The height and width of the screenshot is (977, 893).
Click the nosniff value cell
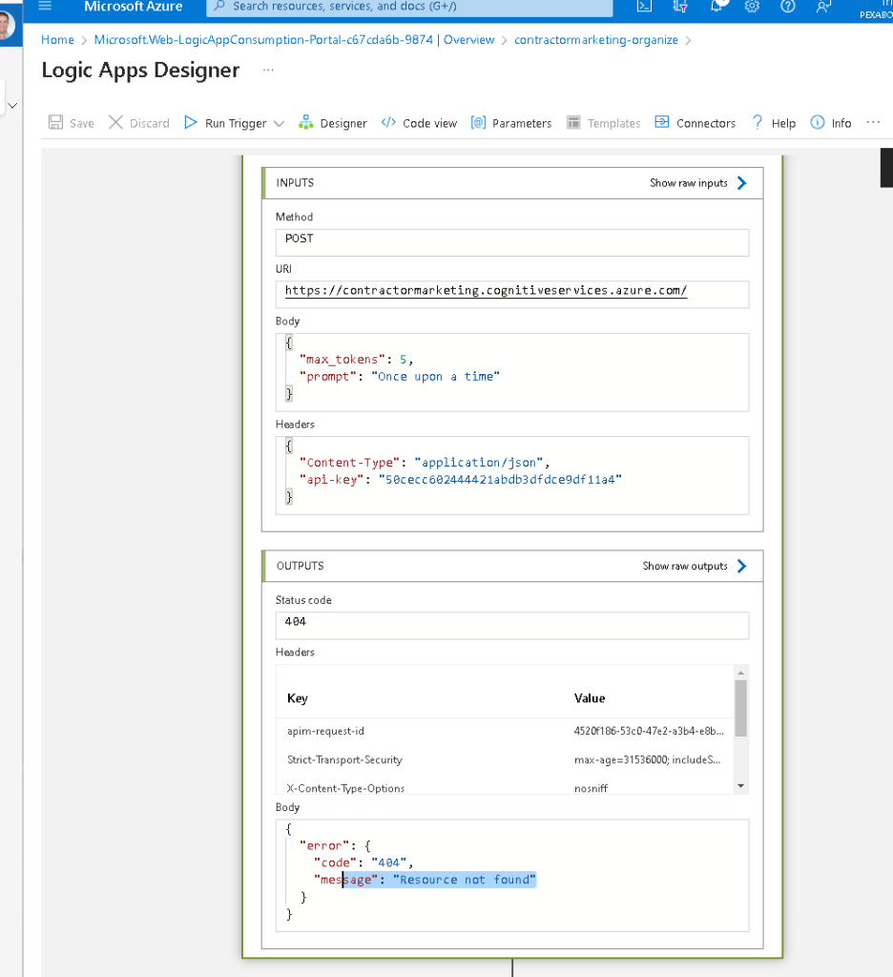coord(591,788)
